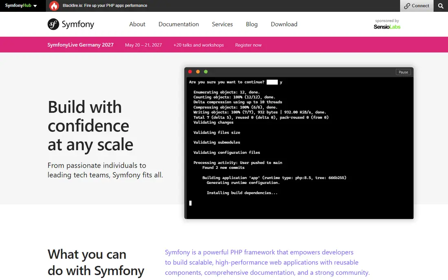Click the green dot in terminal window

pyautogui.click(x=206, y=72)
